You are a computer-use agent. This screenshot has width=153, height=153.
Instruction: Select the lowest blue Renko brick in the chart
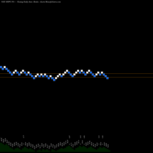[x=54, y=80]
